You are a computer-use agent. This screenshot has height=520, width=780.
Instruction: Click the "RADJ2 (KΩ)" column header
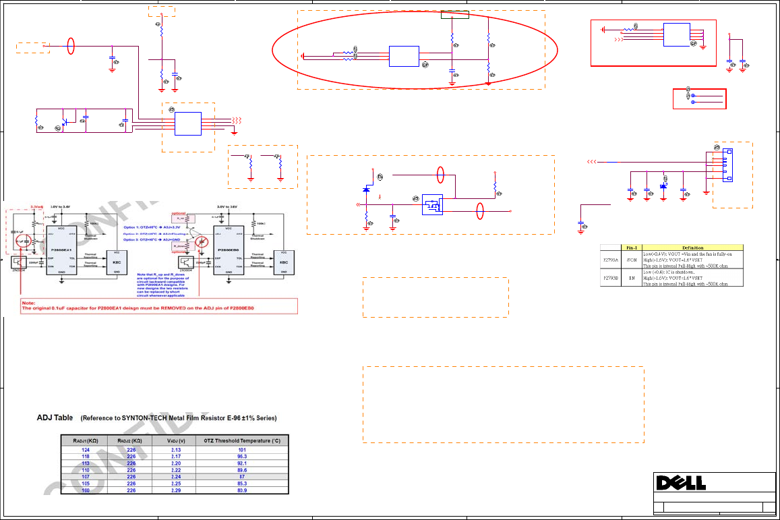(130, 441)
